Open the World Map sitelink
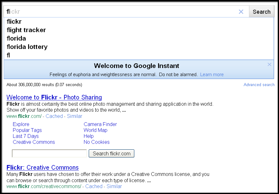 pos(95,130)
